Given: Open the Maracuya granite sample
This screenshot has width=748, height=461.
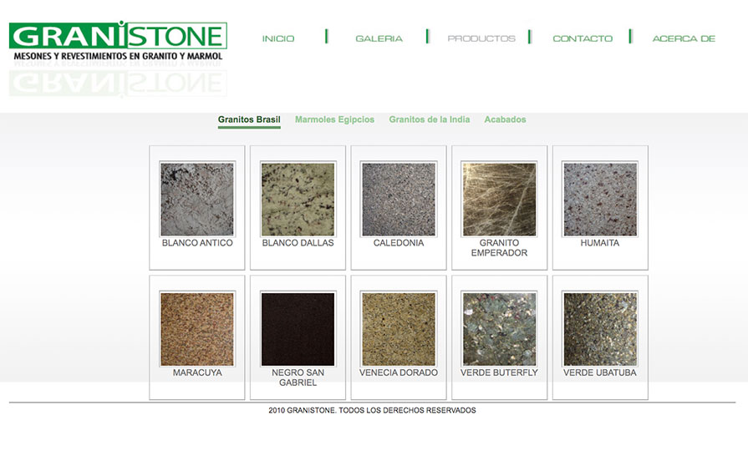Looking at the screenshot, I should pos(197,328).
